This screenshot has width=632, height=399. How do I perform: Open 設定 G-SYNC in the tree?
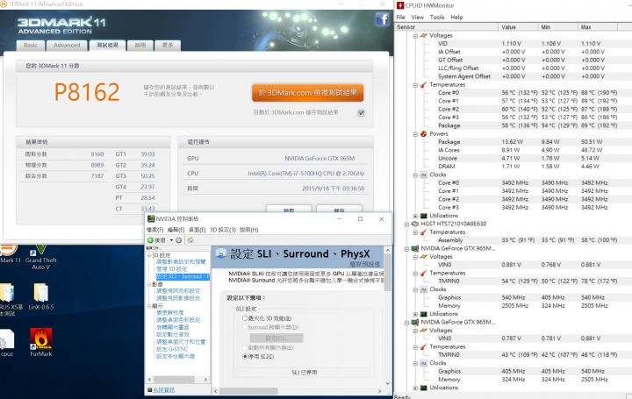(x=172, y=349)
